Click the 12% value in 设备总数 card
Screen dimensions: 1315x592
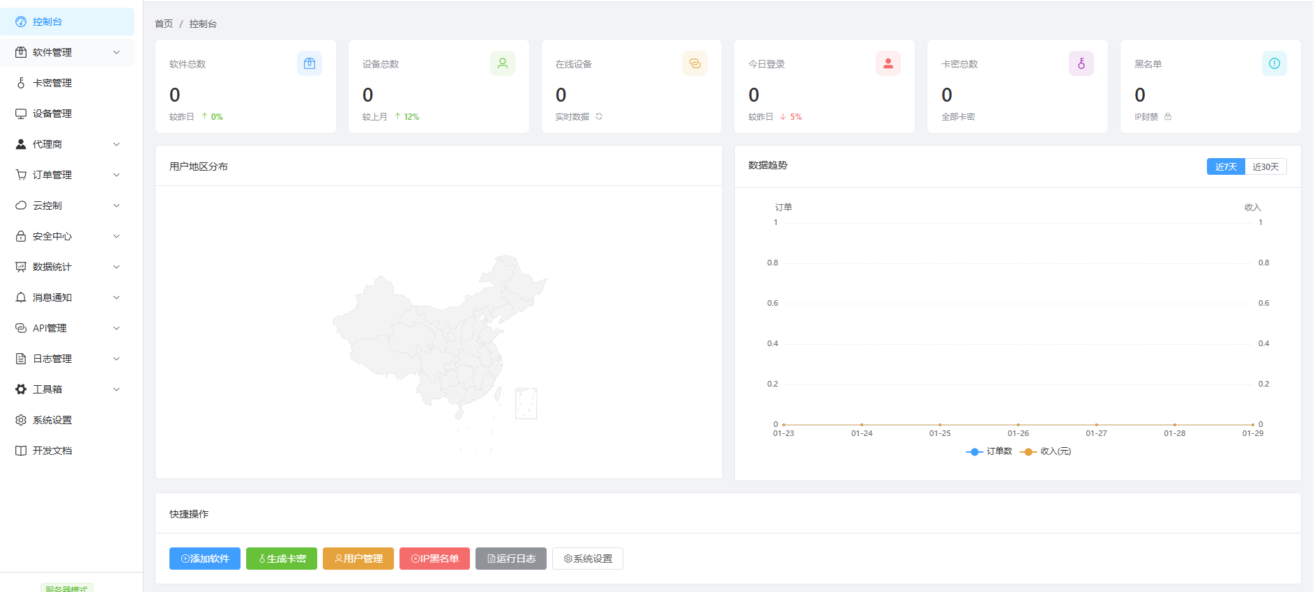coord(411,117)
